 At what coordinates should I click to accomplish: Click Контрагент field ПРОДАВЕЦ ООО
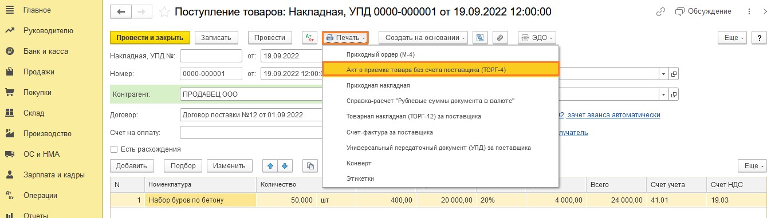[x=251, y=94]
